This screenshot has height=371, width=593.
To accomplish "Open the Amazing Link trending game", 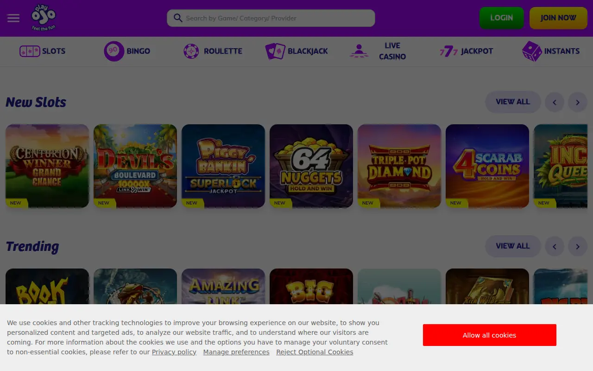I will 223,287.
